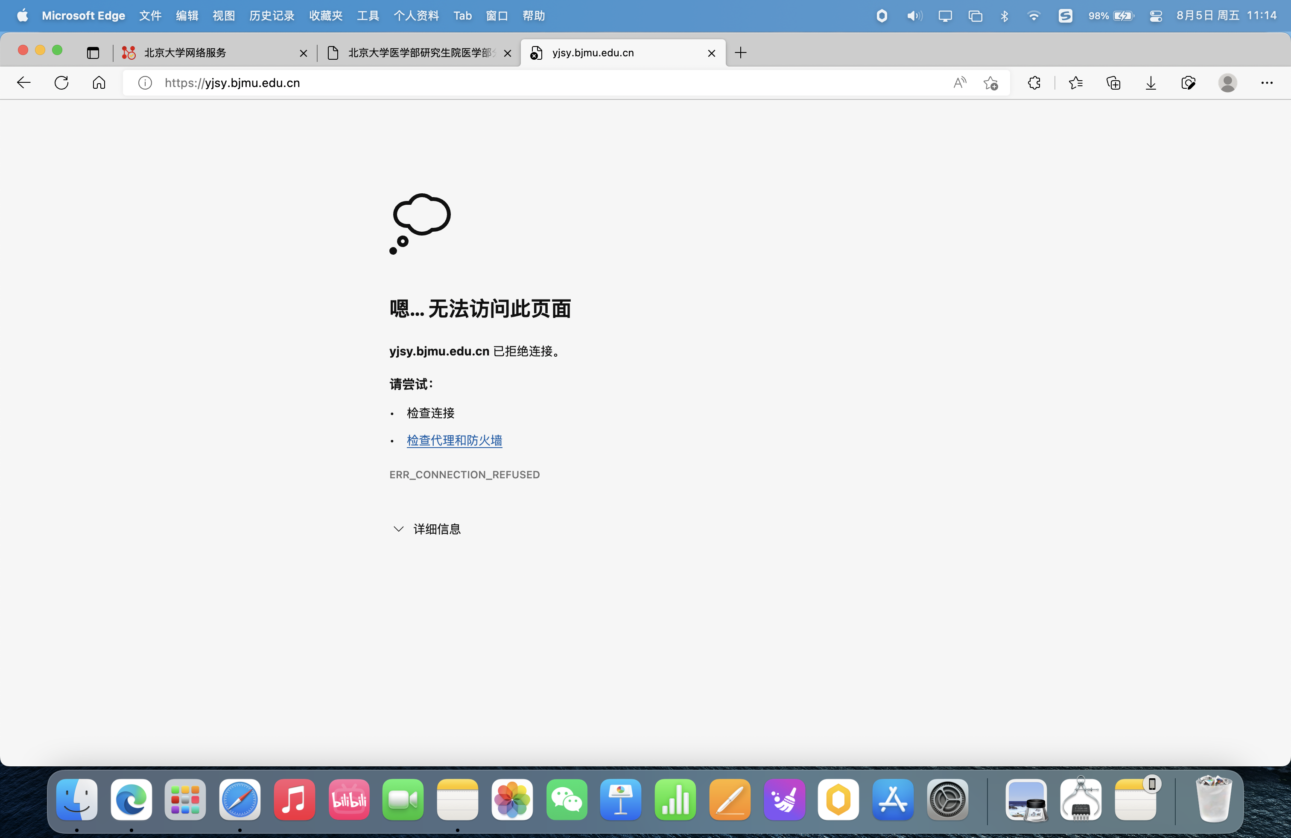Toggle the vertical tabs actions button
Image resolution: width=1291 pixels, height=838 pixels.
pos(93,52)
